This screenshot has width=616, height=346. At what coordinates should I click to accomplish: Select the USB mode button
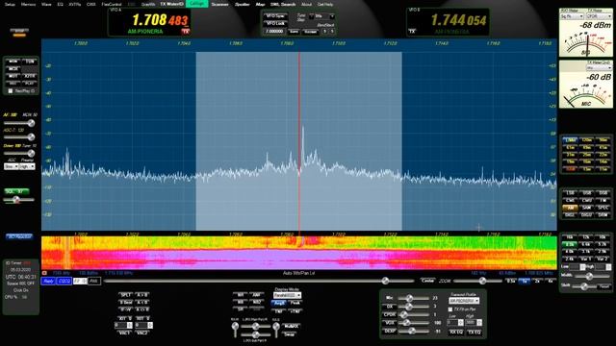(586, 193)
